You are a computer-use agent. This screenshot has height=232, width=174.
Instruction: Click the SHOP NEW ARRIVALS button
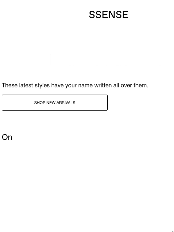pyautogui.click(x=55, y=103)
